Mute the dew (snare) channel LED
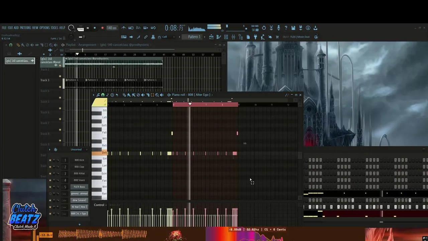 (x=50, y=200)
